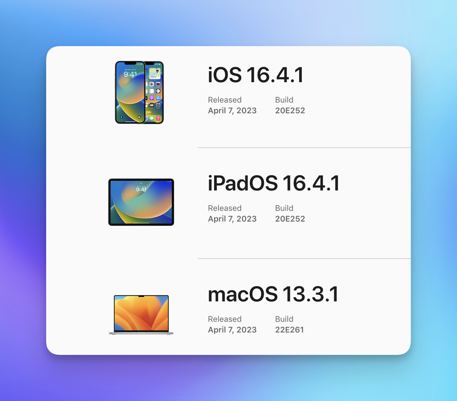
Task: Click the Clock app icon on the iPhone
Action: [x=158, y=91]
